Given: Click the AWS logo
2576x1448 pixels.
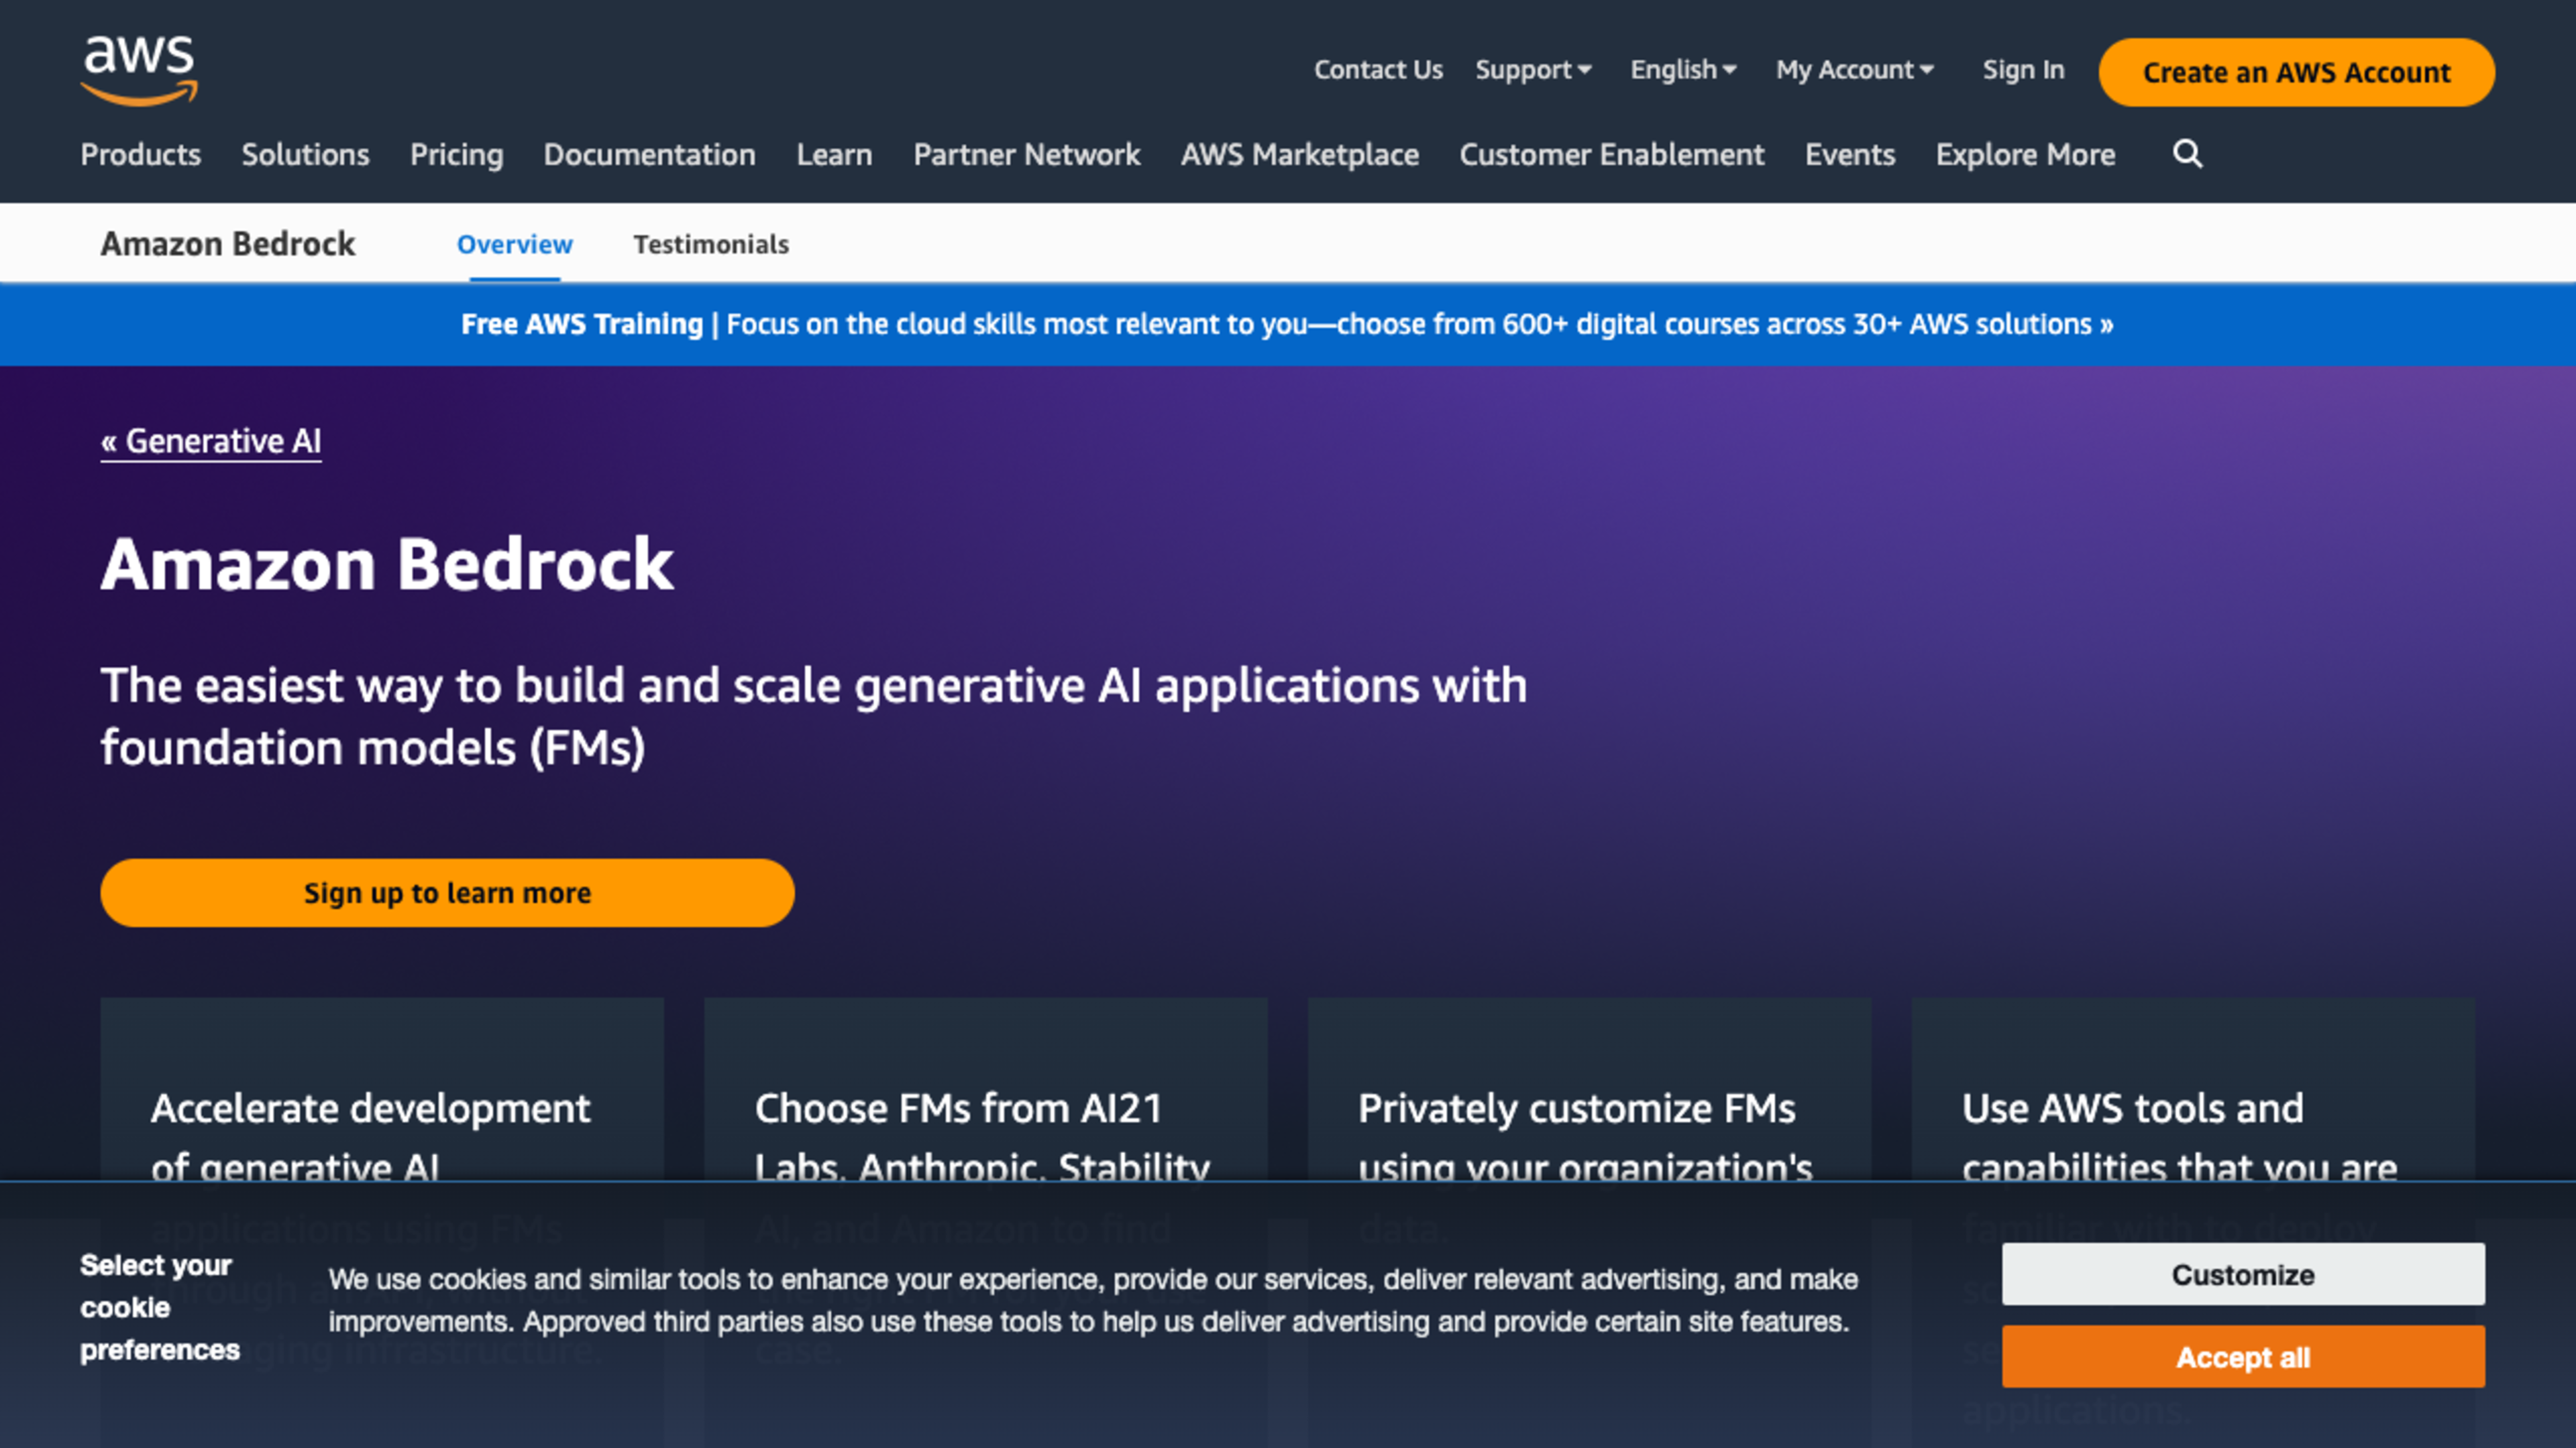Looking at the screenshot, I should tap(139, 70).
